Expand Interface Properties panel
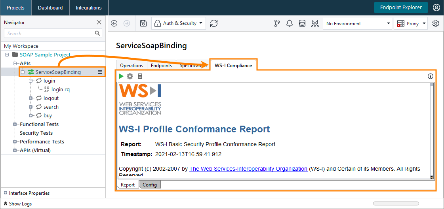This screenshot has height=209, width=444. [6, 193]
